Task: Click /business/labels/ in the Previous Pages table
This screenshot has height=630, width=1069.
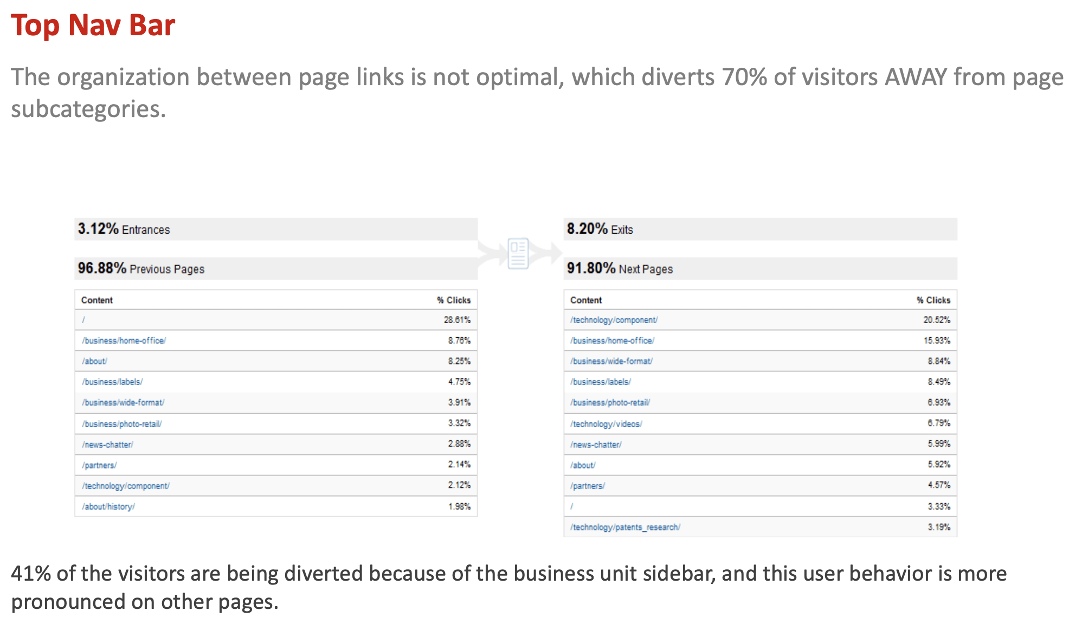Action: point(112,382)
